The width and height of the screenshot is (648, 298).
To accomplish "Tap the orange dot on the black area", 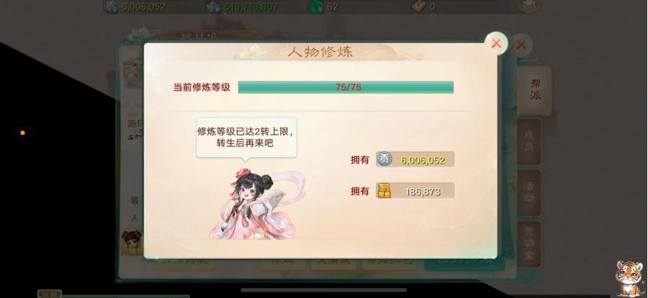I will [x=22, y=133].
